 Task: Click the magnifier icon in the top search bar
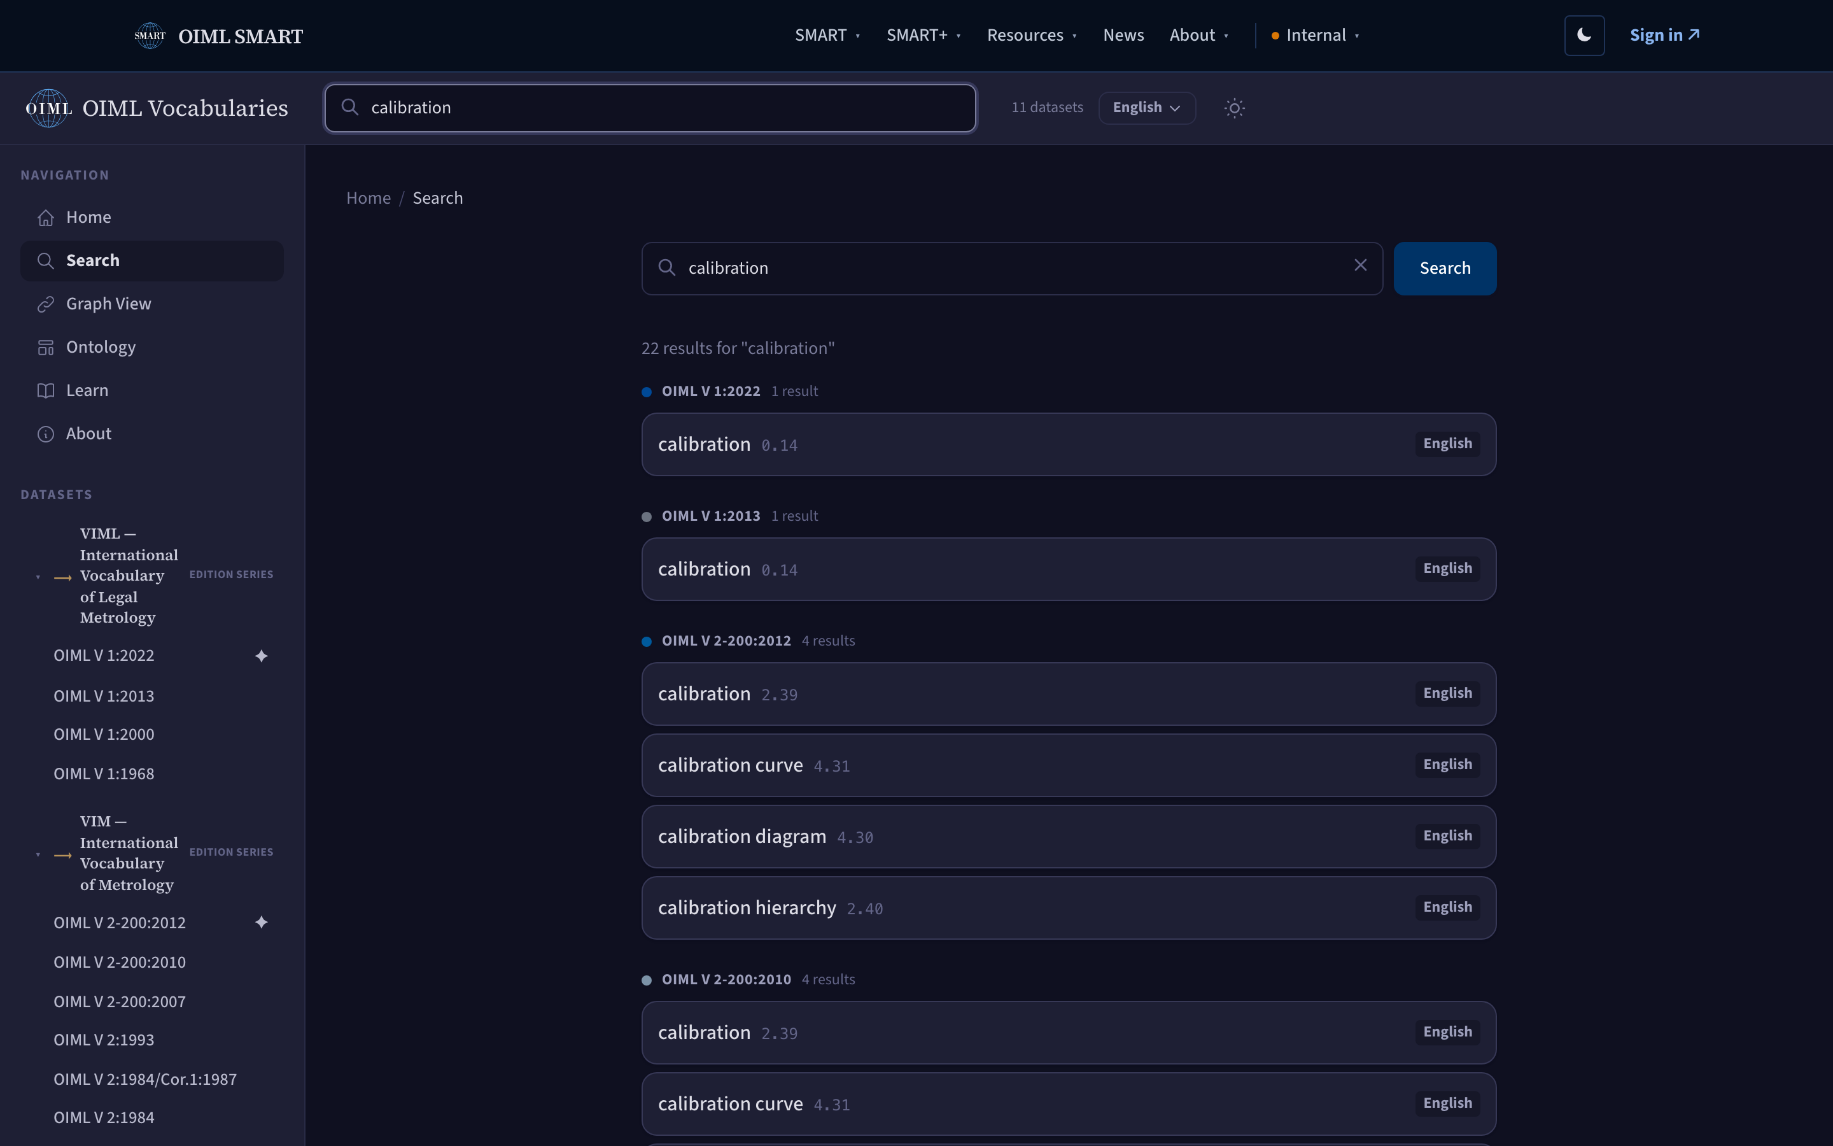[350, 108]
